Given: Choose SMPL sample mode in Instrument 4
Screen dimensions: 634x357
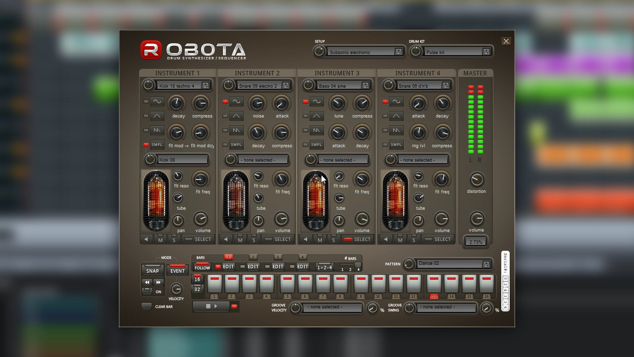Looking at the screenshot, I should (396, 145).
